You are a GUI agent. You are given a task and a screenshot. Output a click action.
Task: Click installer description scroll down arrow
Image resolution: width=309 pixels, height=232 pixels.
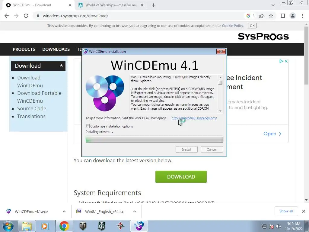click(x=220, y=111)
